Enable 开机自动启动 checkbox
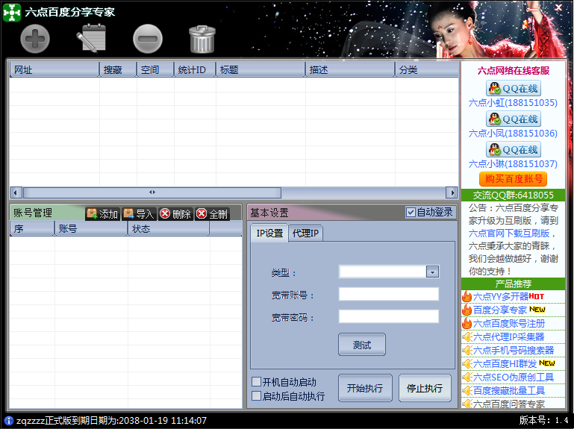The height and width of the screenshot is (429, 574). (256, 382)
